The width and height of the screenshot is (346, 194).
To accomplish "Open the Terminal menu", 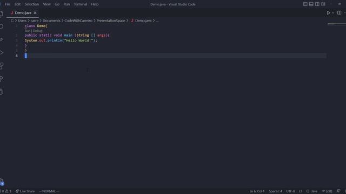I will (x=81, y=4).
